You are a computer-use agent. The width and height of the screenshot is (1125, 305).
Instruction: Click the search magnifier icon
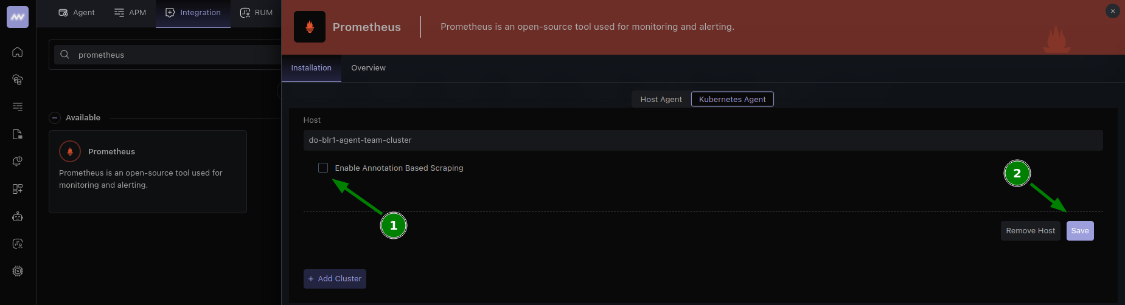click(64, 55)
